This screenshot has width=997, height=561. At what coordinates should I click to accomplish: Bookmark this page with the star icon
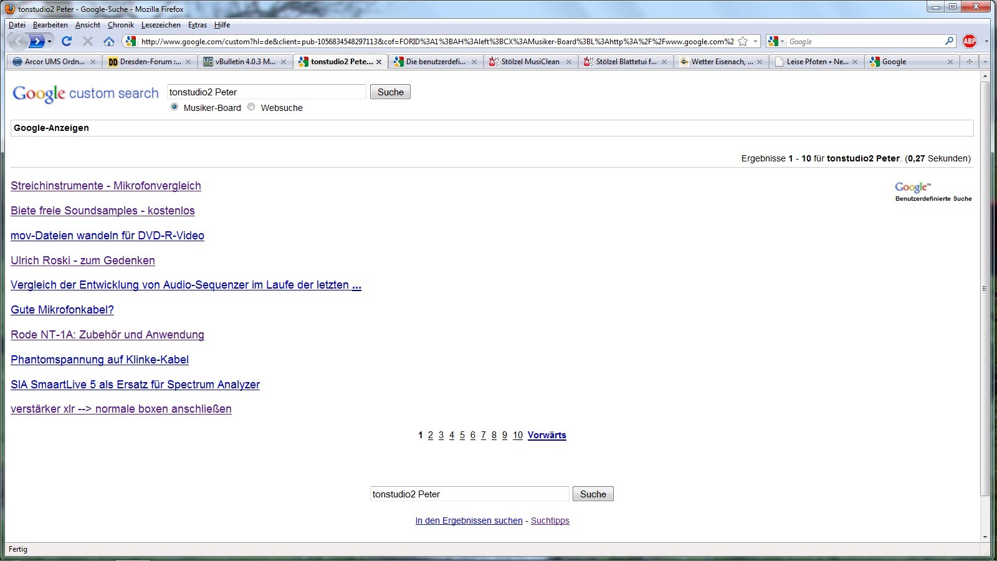743,41
